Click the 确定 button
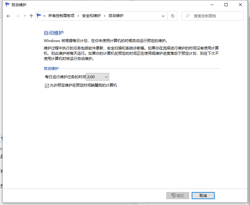Image resolution: width=250 pixels, height=205 pixels. (177, 195)
